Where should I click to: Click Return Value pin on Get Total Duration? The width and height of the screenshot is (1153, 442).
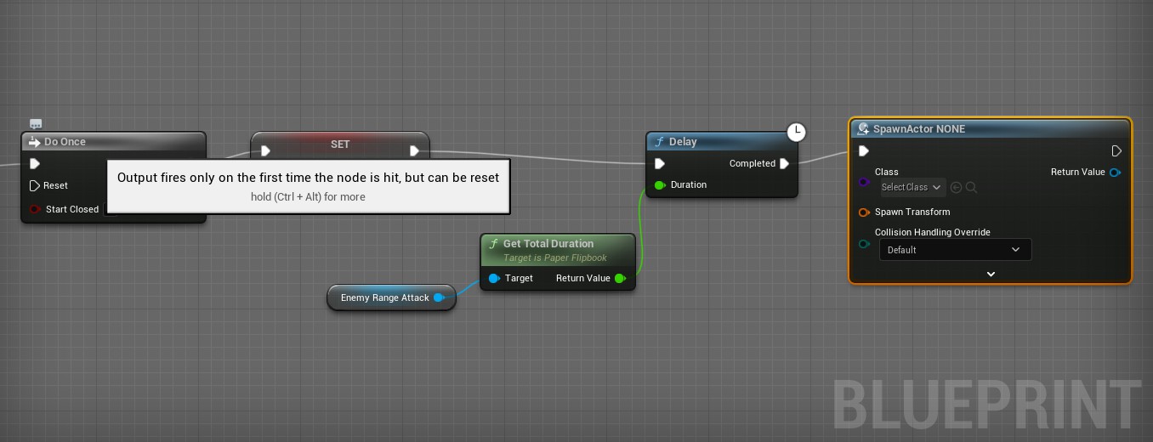pyautogui.click(x=620, y=278)
